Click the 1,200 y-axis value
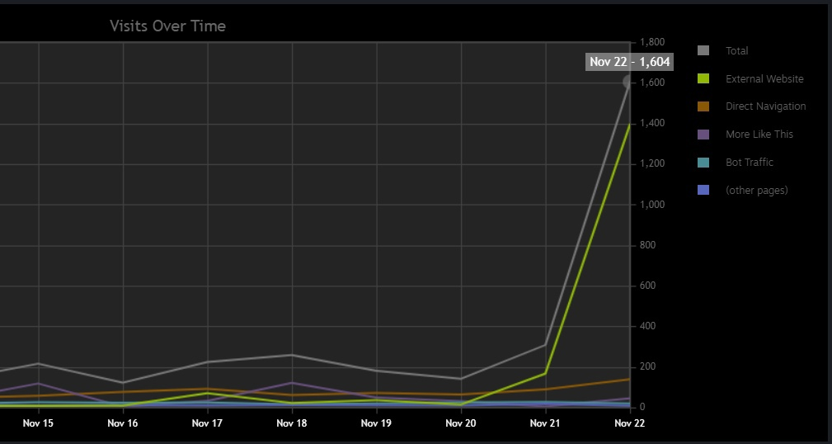The width and height of the screenshot is (832, 444). pos(652,163)
